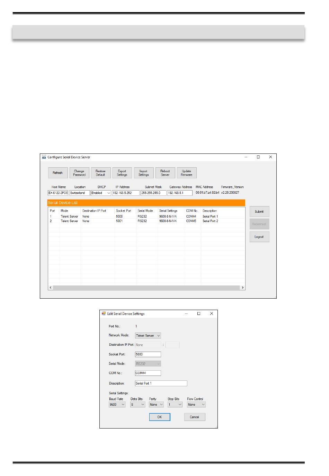Click OK in Edit Serial Device Settings

159,417
